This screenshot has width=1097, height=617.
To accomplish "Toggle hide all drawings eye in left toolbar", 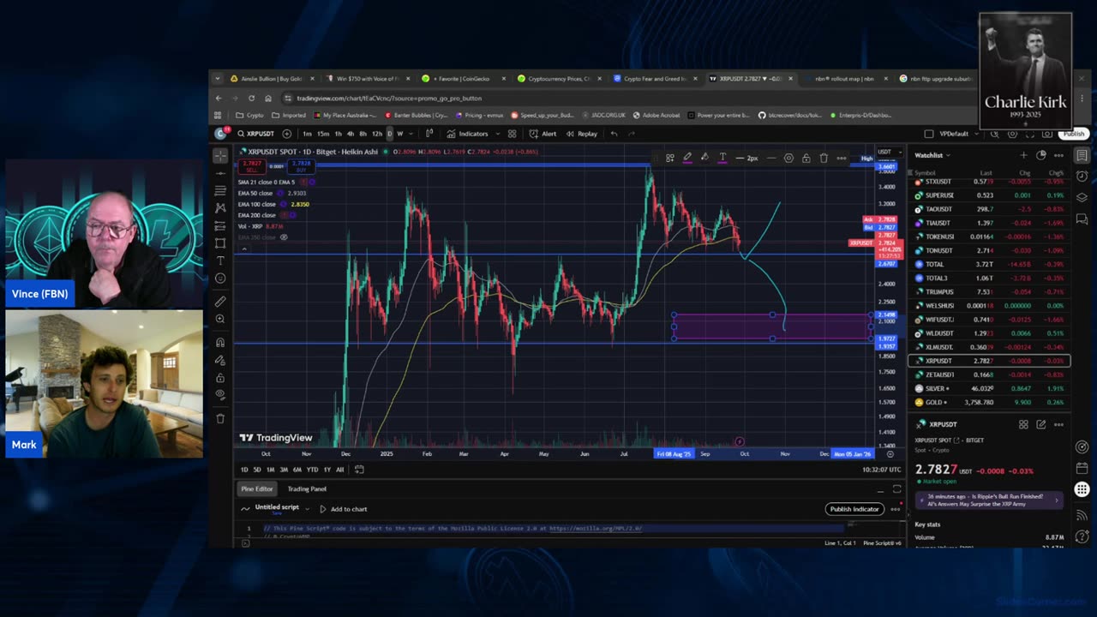I will pos(220,395).
